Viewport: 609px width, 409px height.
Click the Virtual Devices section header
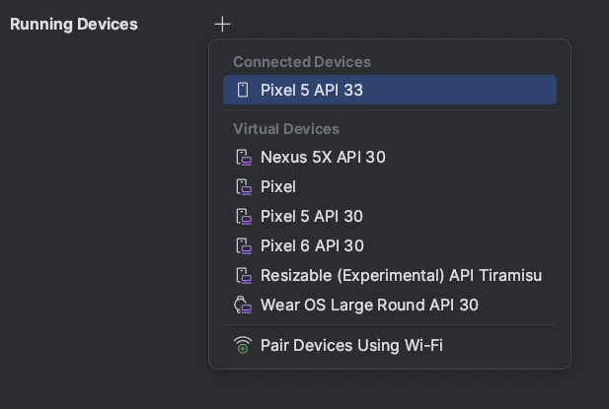(286, 129)
